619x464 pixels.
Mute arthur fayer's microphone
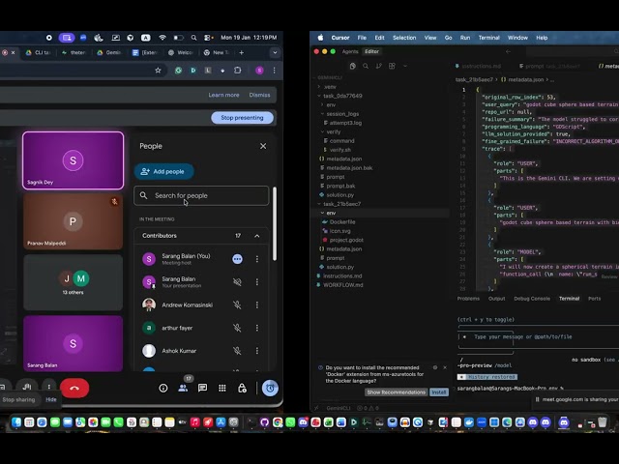pos(237,328)
